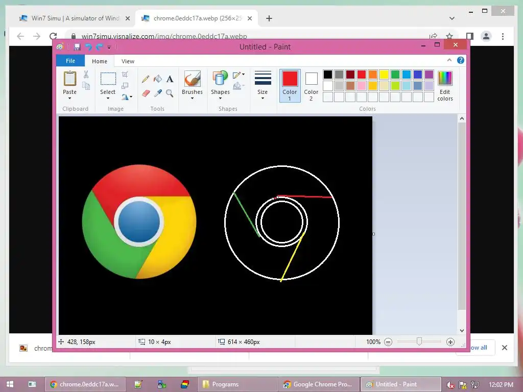Image resolution: width=523 pixels, height=392 pixels.
Task: Click zoom in plus button
Action: point(450,342)
